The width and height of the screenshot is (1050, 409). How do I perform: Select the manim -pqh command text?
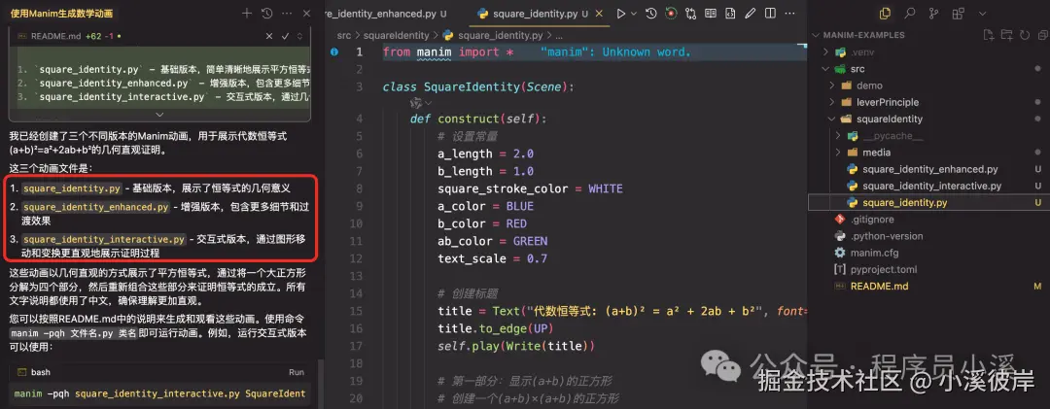click(x=159, y=393)
